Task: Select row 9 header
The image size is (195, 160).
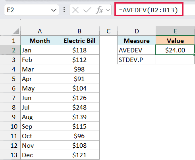Action: 10,117
